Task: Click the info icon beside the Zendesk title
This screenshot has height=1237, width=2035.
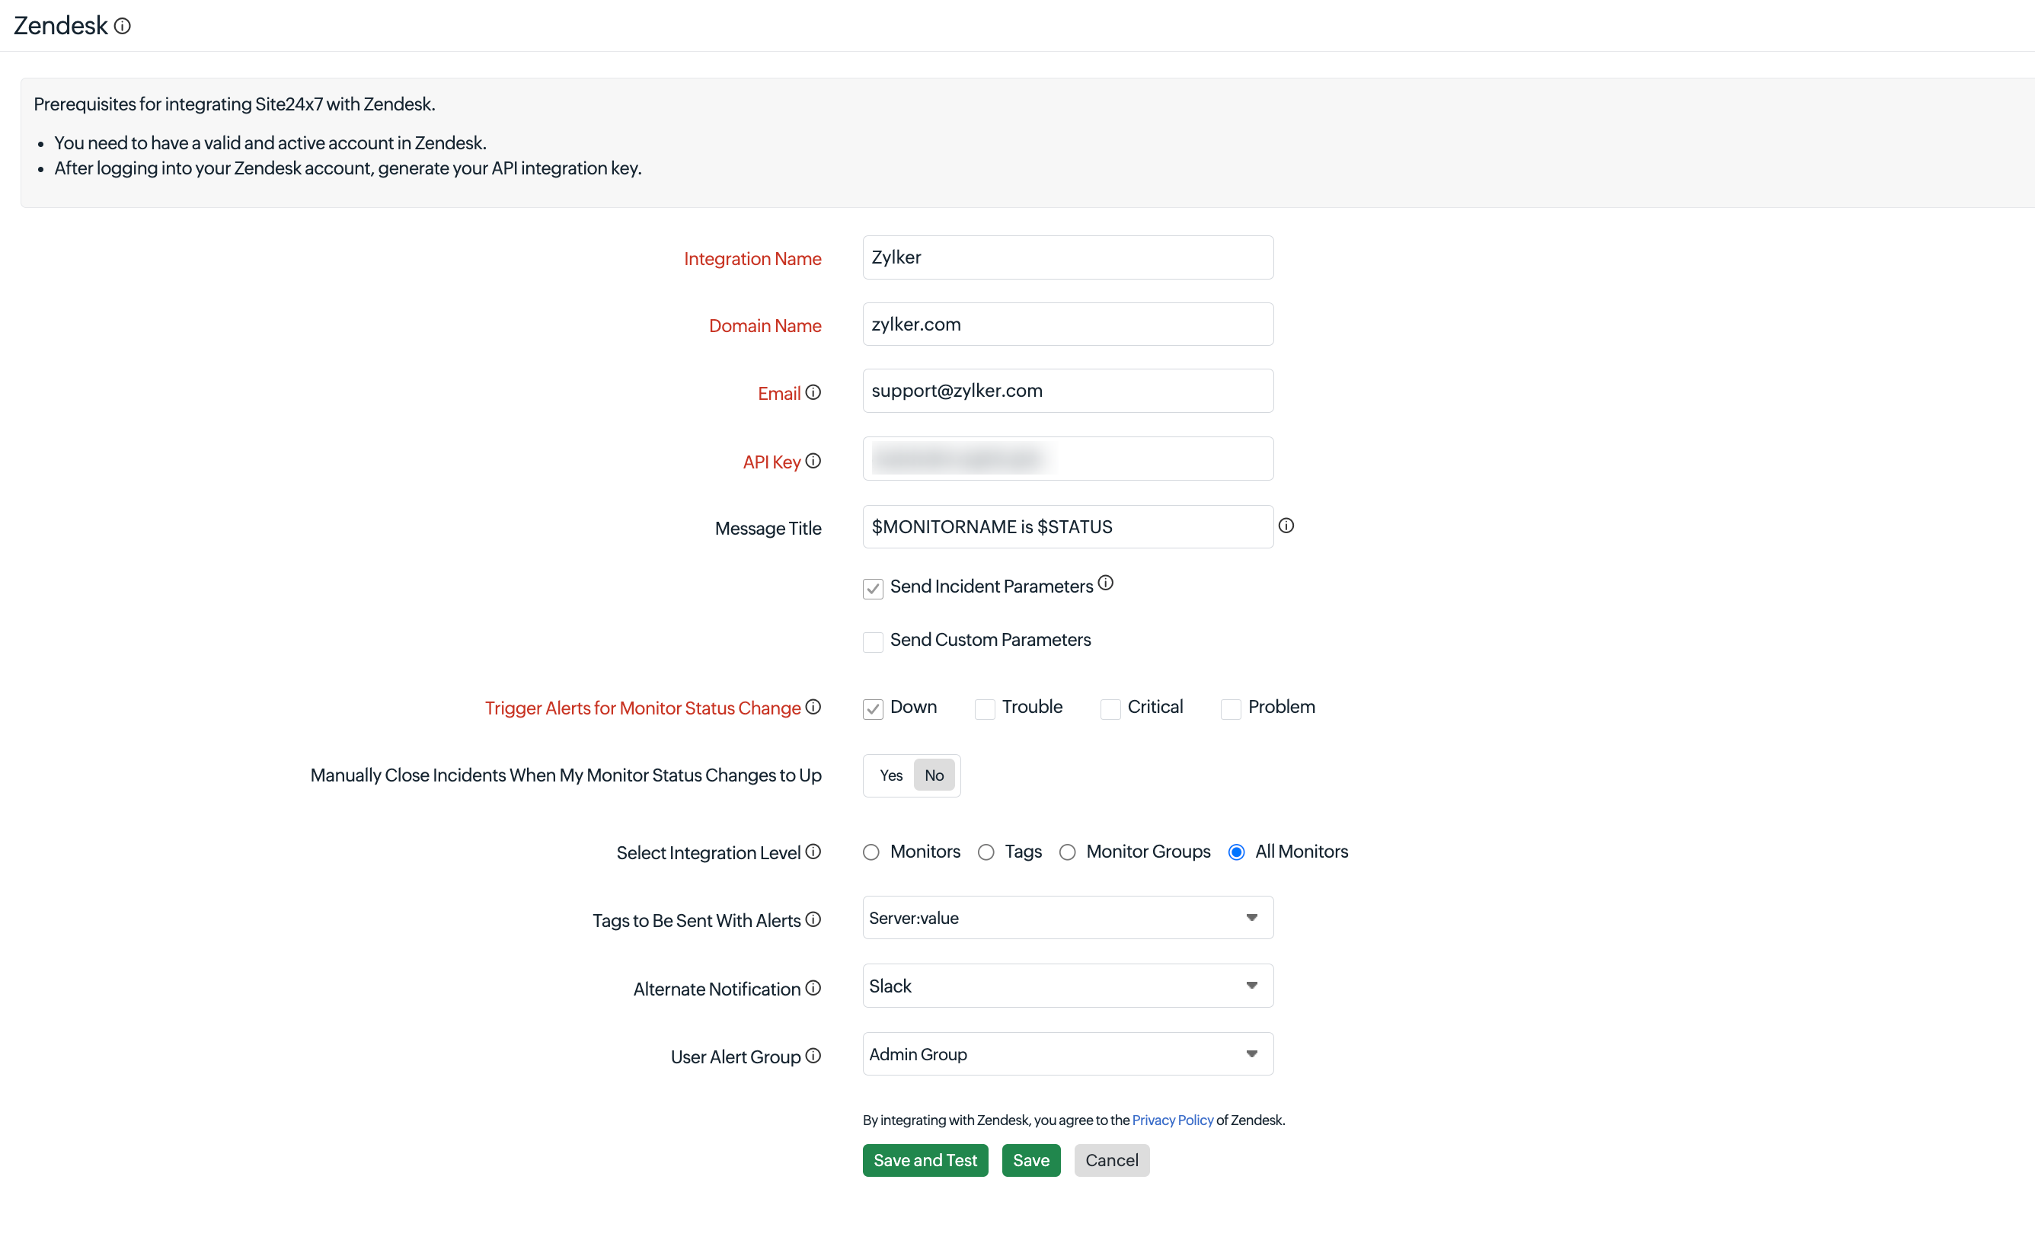Action: coord(122,27)
